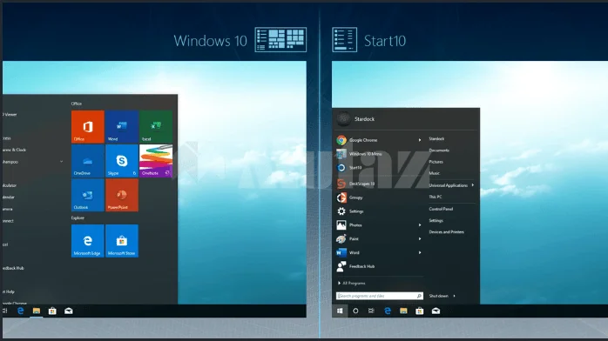Open the Stardock user folder link
Image resolution: width=608 pixels, height=341 pixels.
[x=436, y=138]
